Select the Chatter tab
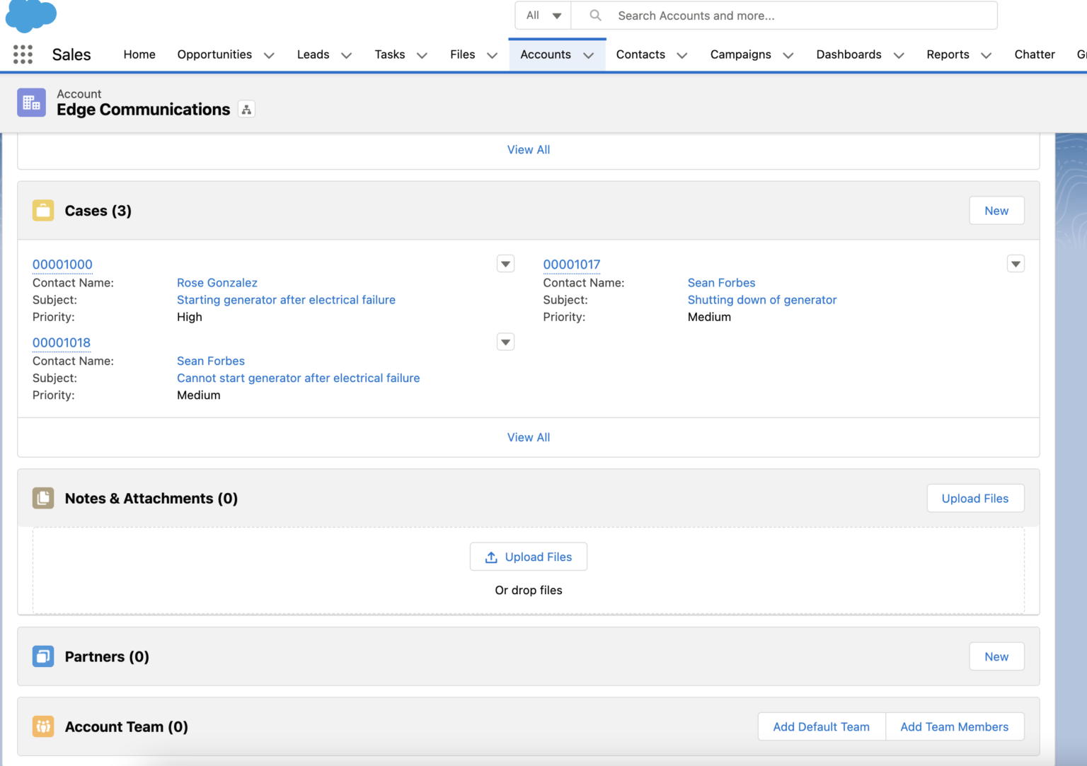Image resolution: width=1087 pixels, height=766 pixels. 1034,54
